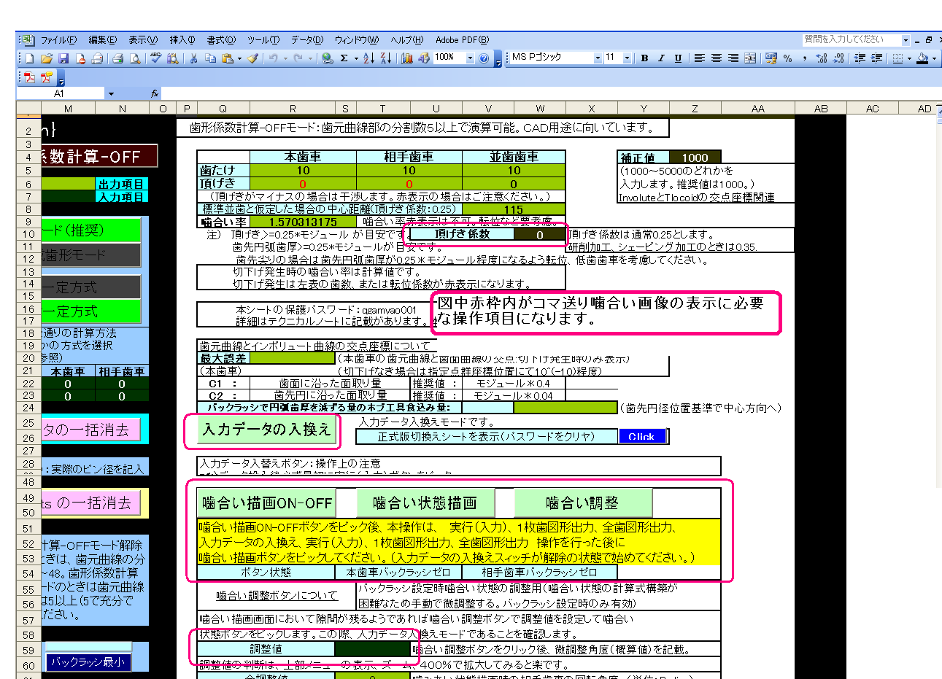Align text left
The image size is (942, 679).
[699, 58]
